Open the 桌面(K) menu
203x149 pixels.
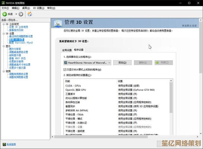coord(26,8)
